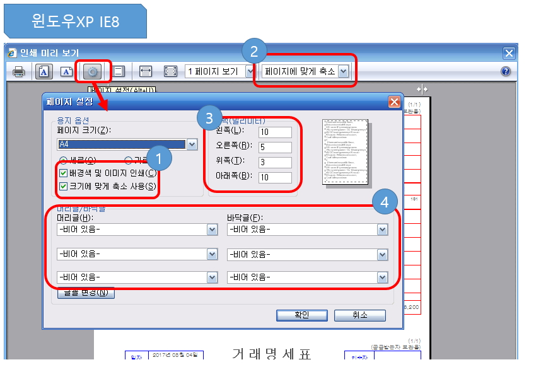The width and height of the screenshot is (536, 367).
Task: Click the 페이지 크기(Z): label
Action: click(84, 130)
